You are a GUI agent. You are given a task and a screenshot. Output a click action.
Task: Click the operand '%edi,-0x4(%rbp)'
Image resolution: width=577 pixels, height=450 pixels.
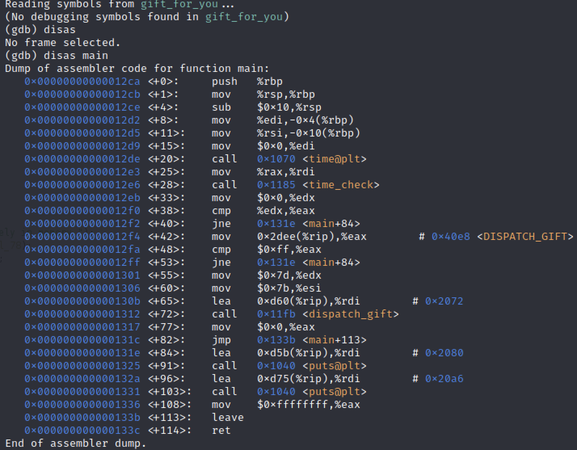305,120
